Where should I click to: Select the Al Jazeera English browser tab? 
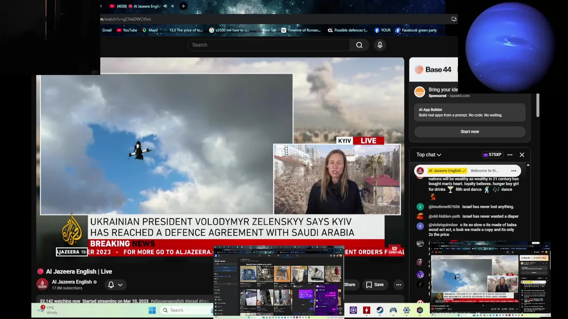[x=142, y=6]
